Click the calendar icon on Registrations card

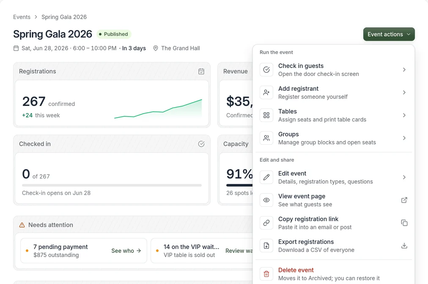(201, 71)
